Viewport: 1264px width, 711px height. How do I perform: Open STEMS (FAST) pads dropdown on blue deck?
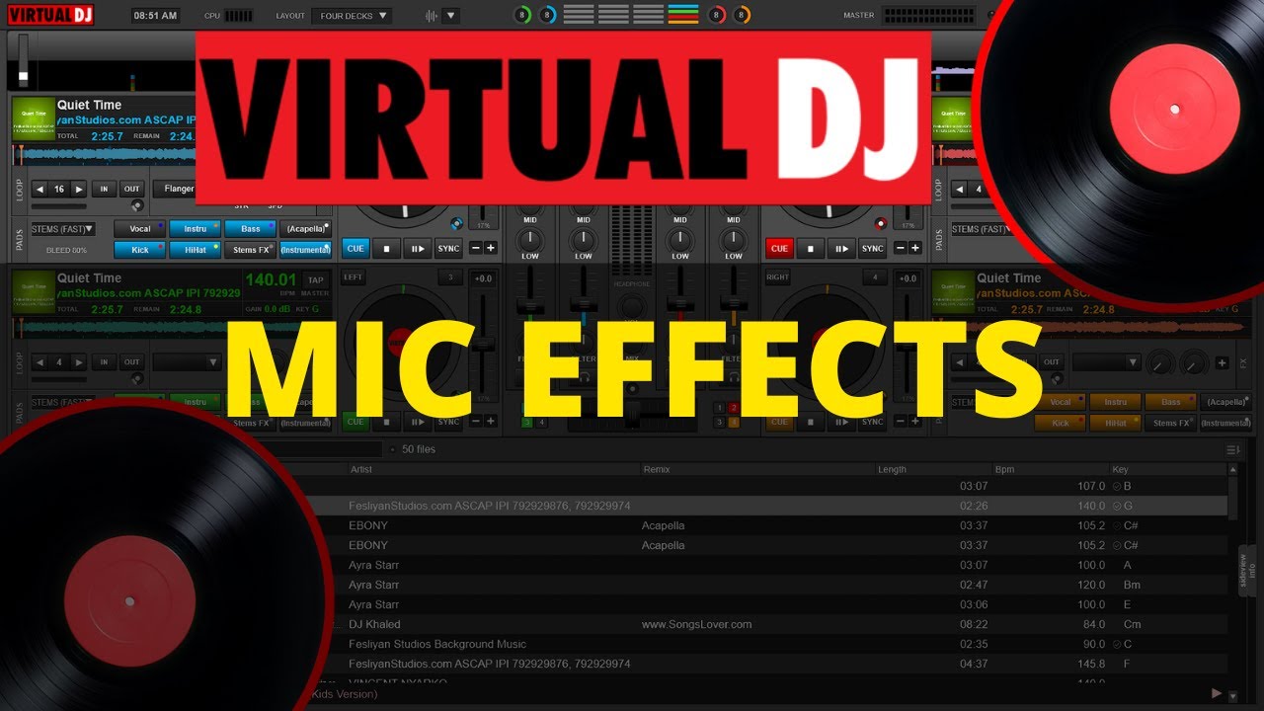point(63,229)
